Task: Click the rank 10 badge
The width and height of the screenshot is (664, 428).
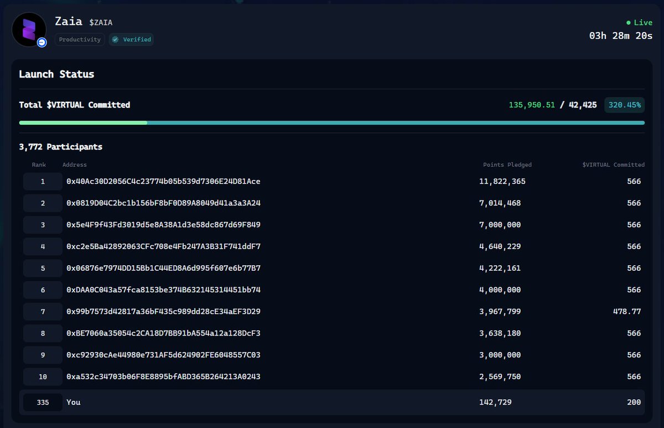Action: [x=43, y=377]
